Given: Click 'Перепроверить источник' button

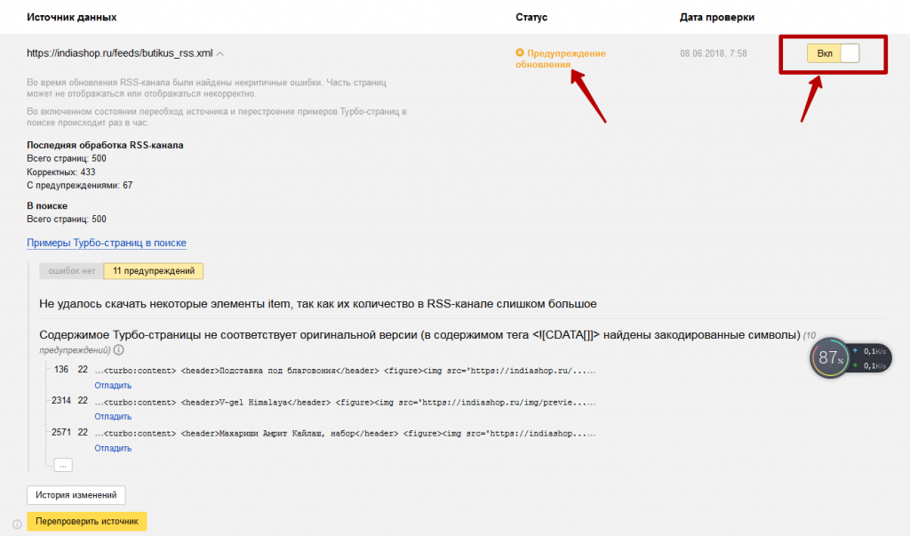Looking at the screenshot, I should (87, 522).
